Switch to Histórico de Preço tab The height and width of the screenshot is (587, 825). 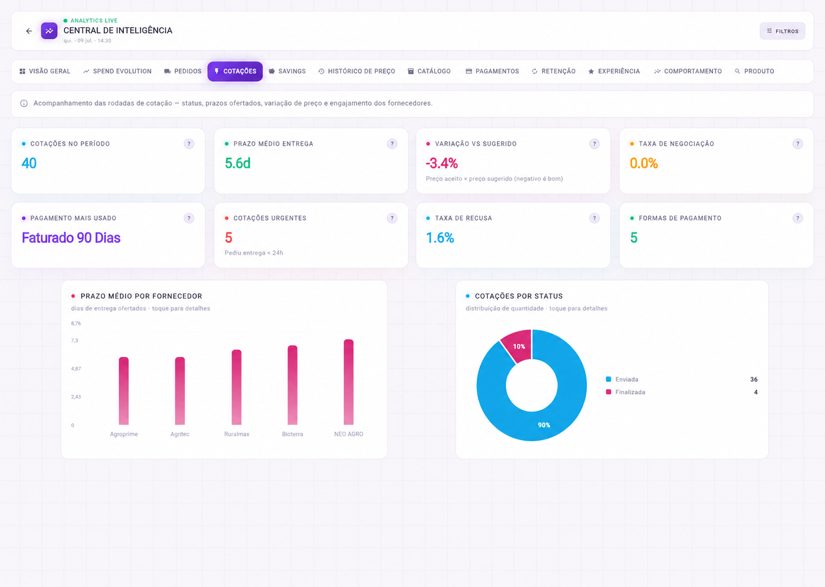click(x=356, y=72)
